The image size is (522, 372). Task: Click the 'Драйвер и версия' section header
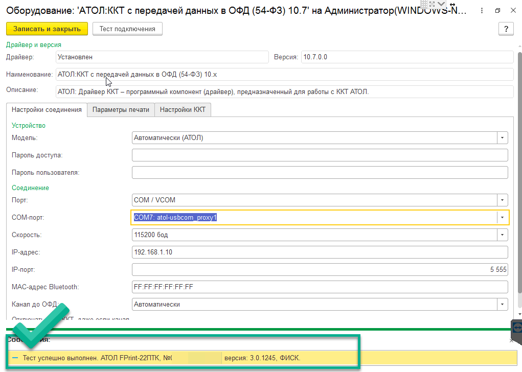pos(34,44)
